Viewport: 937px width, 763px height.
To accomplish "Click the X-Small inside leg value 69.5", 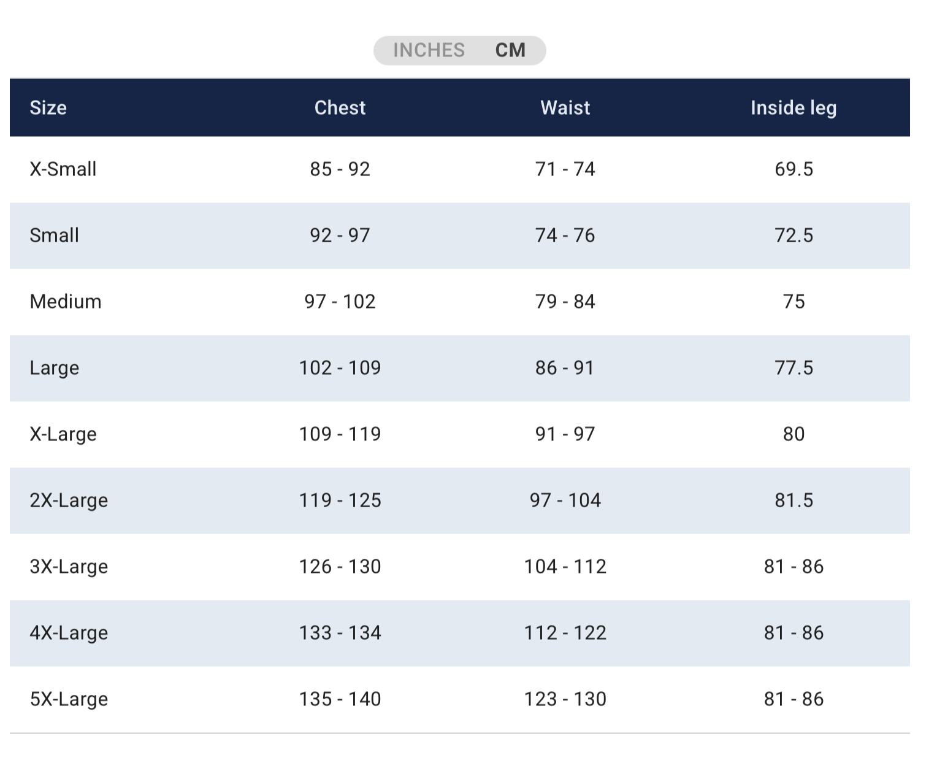I will pyautogui.click(x=794, y=169).
